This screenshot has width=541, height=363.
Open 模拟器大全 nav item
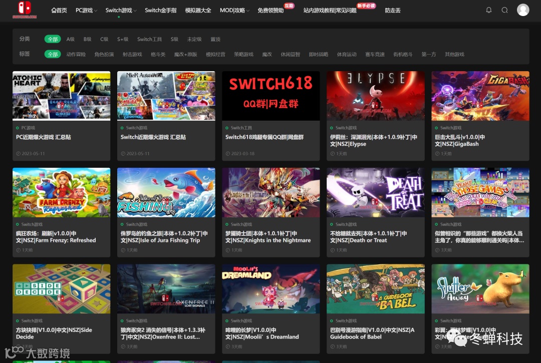pos(198,11)
